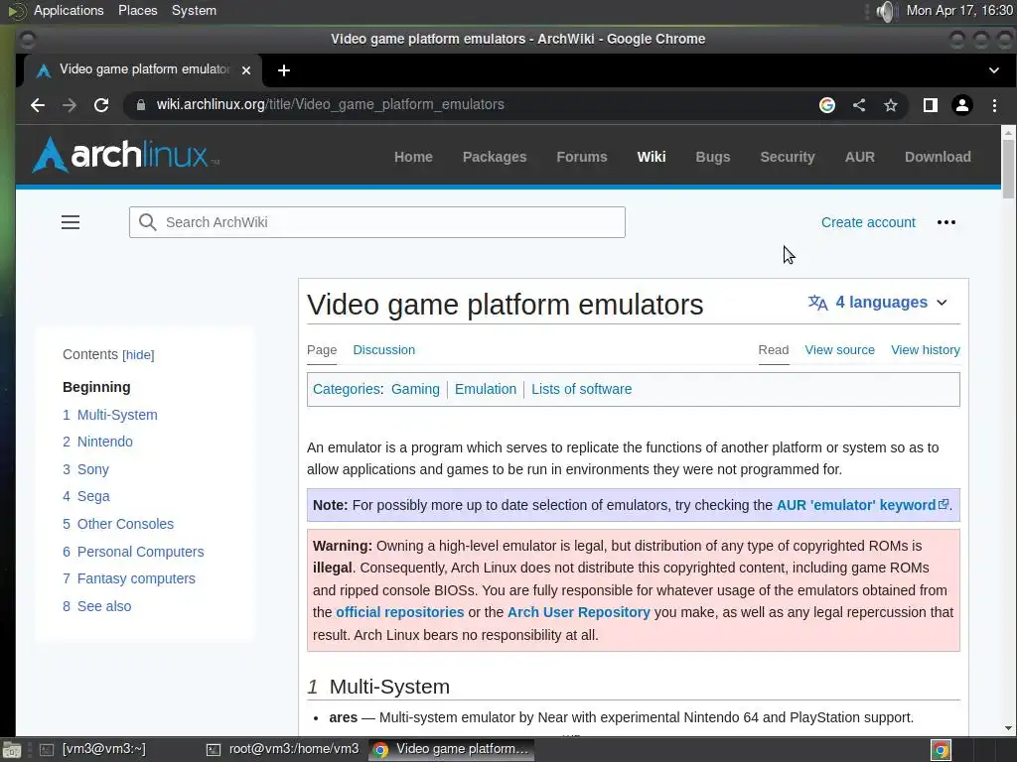Open the Wiki nav item

(x=652, y=157)
